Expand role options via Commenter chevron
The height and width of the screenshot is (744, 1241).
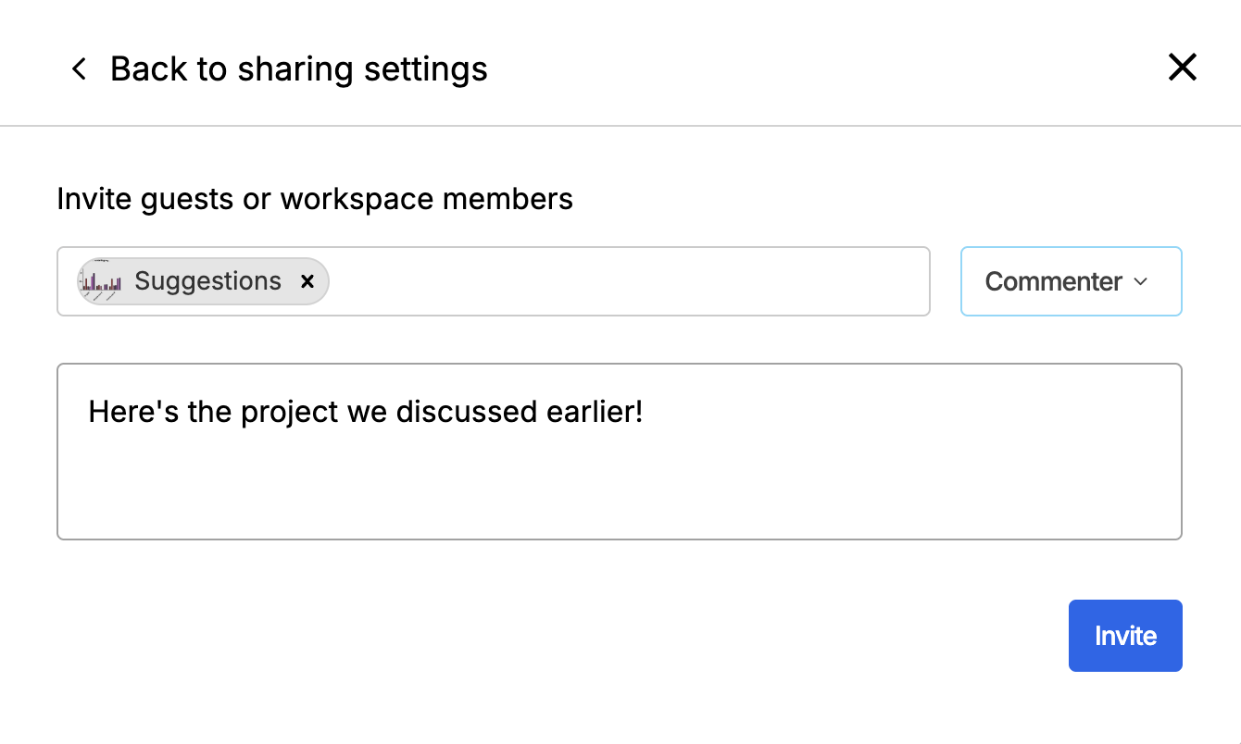(1141, 281)
